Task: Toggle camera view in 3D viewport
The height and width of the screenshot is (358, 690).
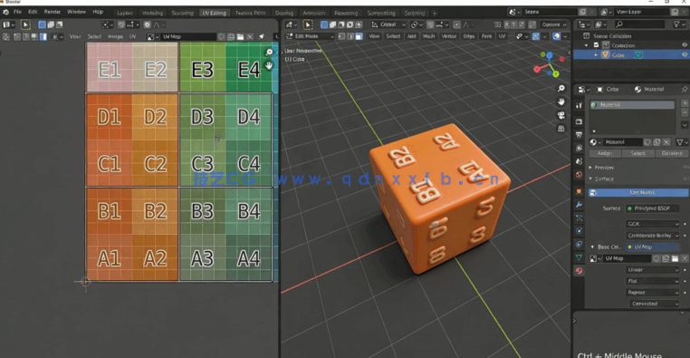Action: click(x=561, y=115)
